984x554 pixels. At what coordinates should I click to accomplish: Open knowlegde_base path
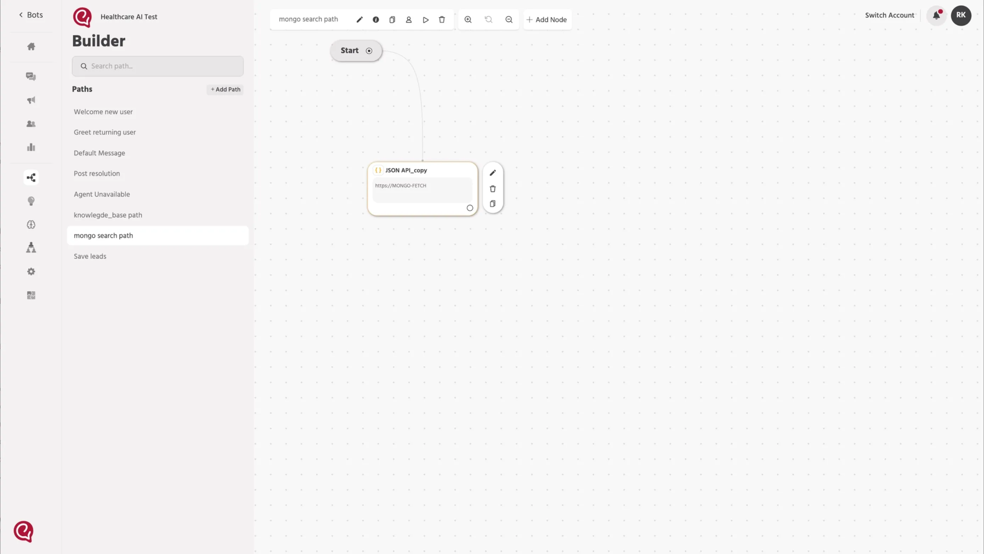[158, 215]
